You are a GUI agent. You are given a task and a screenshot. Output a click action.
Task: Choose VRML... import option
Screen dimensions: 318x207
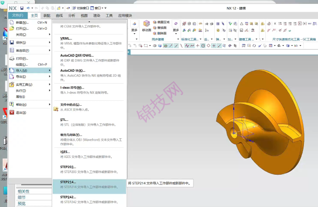[x=89, y=43]
